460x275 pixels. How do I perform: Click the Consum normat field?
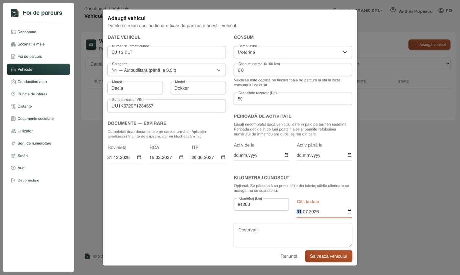pyautogui.click(x=293, y=70)
